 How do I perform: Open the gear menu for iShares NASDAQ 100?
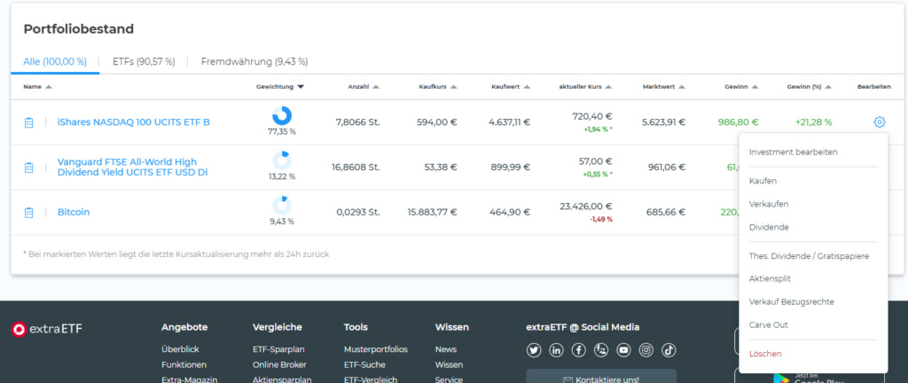[879, 122]
